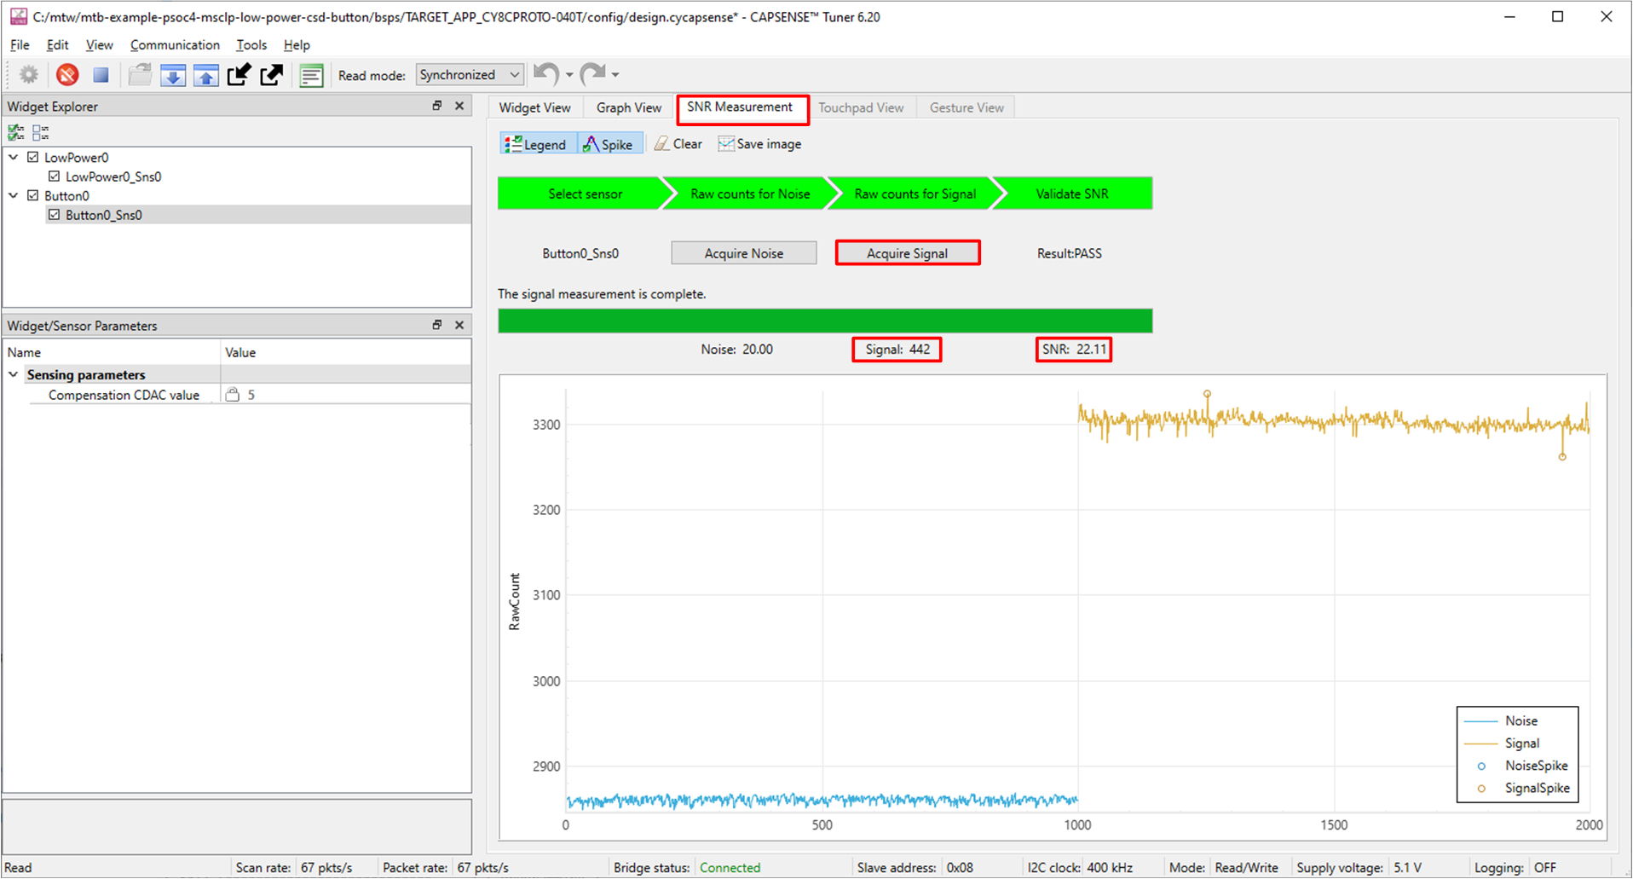Click the Acquire Noise button

(743, 253)
